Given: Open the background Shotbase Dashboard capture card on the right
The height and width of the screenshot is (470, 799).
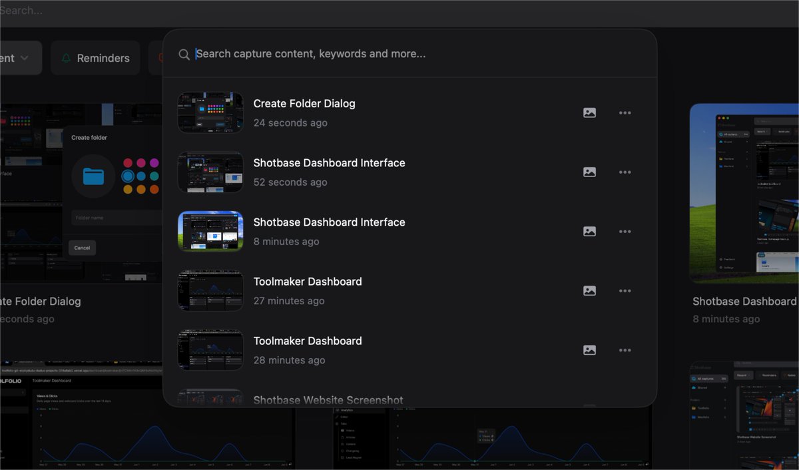Looking at the screenshot, I should [x=744, y=193].
